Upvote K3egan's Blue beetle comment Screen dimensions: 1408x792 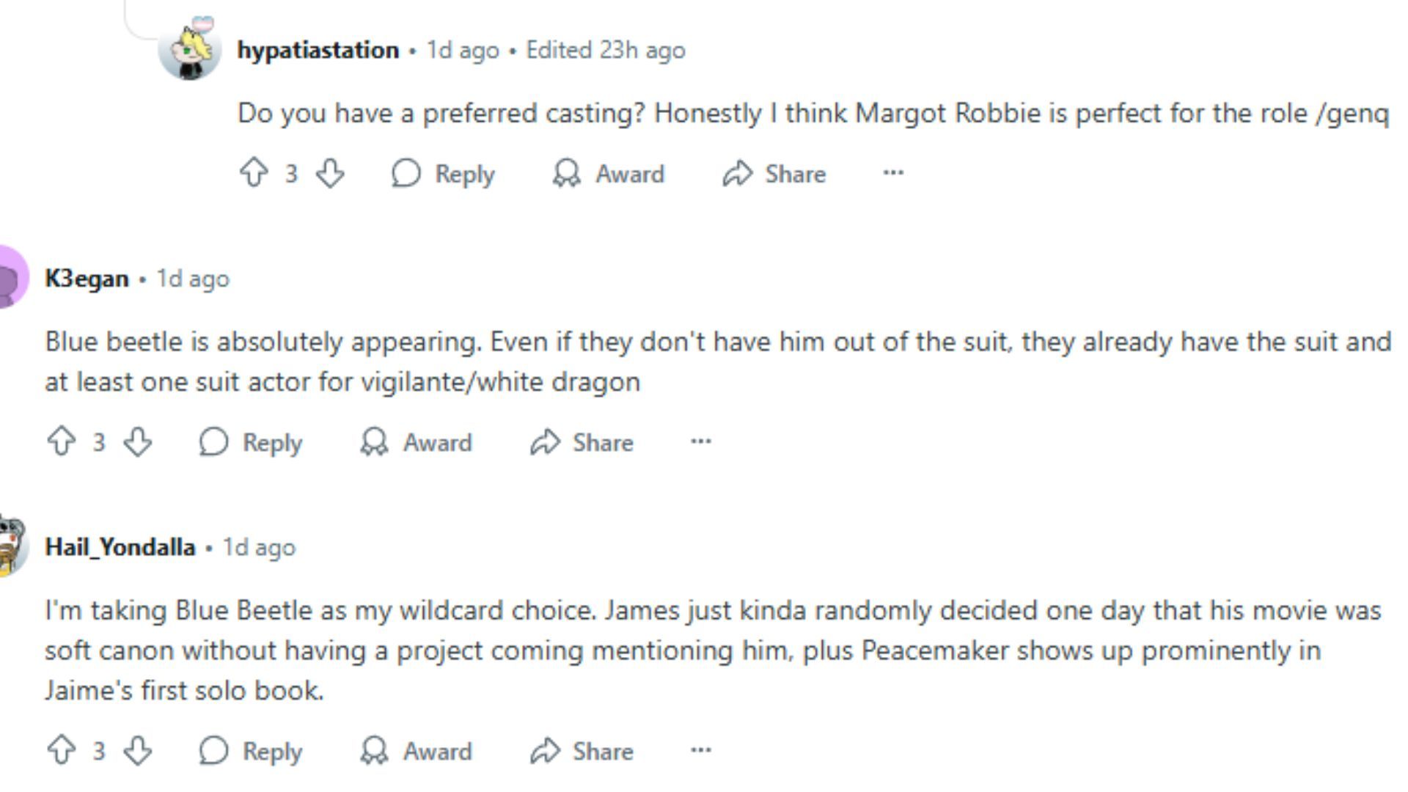click(x=62, y=442)
